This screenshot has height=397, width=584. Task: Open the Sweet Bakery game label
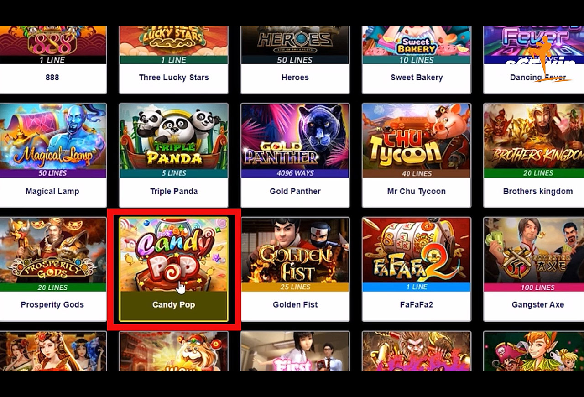417,78
